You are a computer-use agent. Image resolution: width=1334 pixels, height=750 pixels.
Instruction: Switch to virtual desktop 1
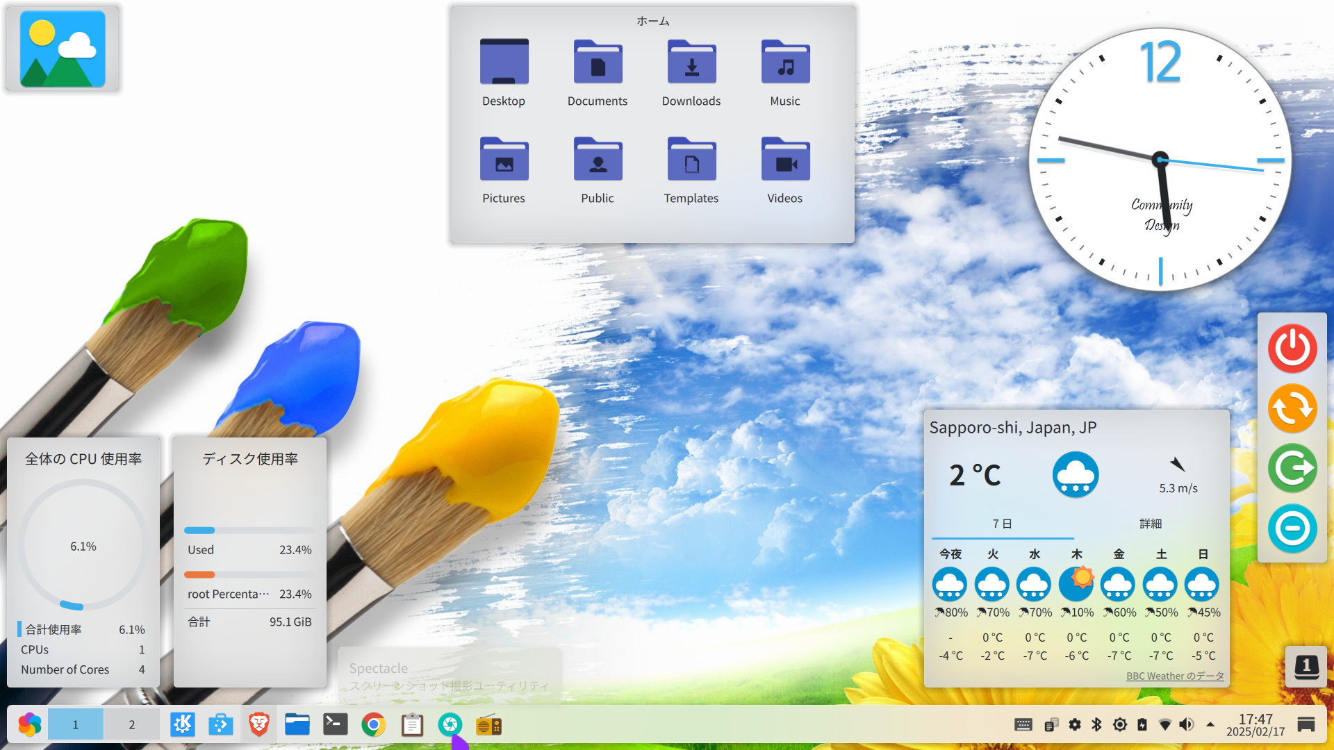76,725
